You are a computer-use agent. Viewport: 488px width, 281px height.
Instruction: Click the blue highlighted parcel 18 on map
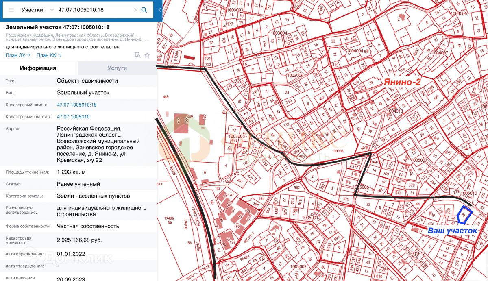click(464, 214)
